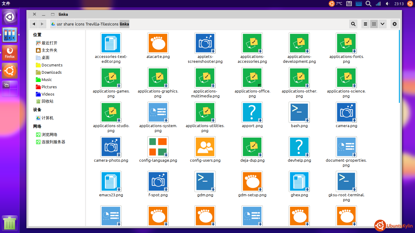The height and width of the screenshot is (233, 415).
Task: Switch to grid icon view
Action: tap(374, 24)
